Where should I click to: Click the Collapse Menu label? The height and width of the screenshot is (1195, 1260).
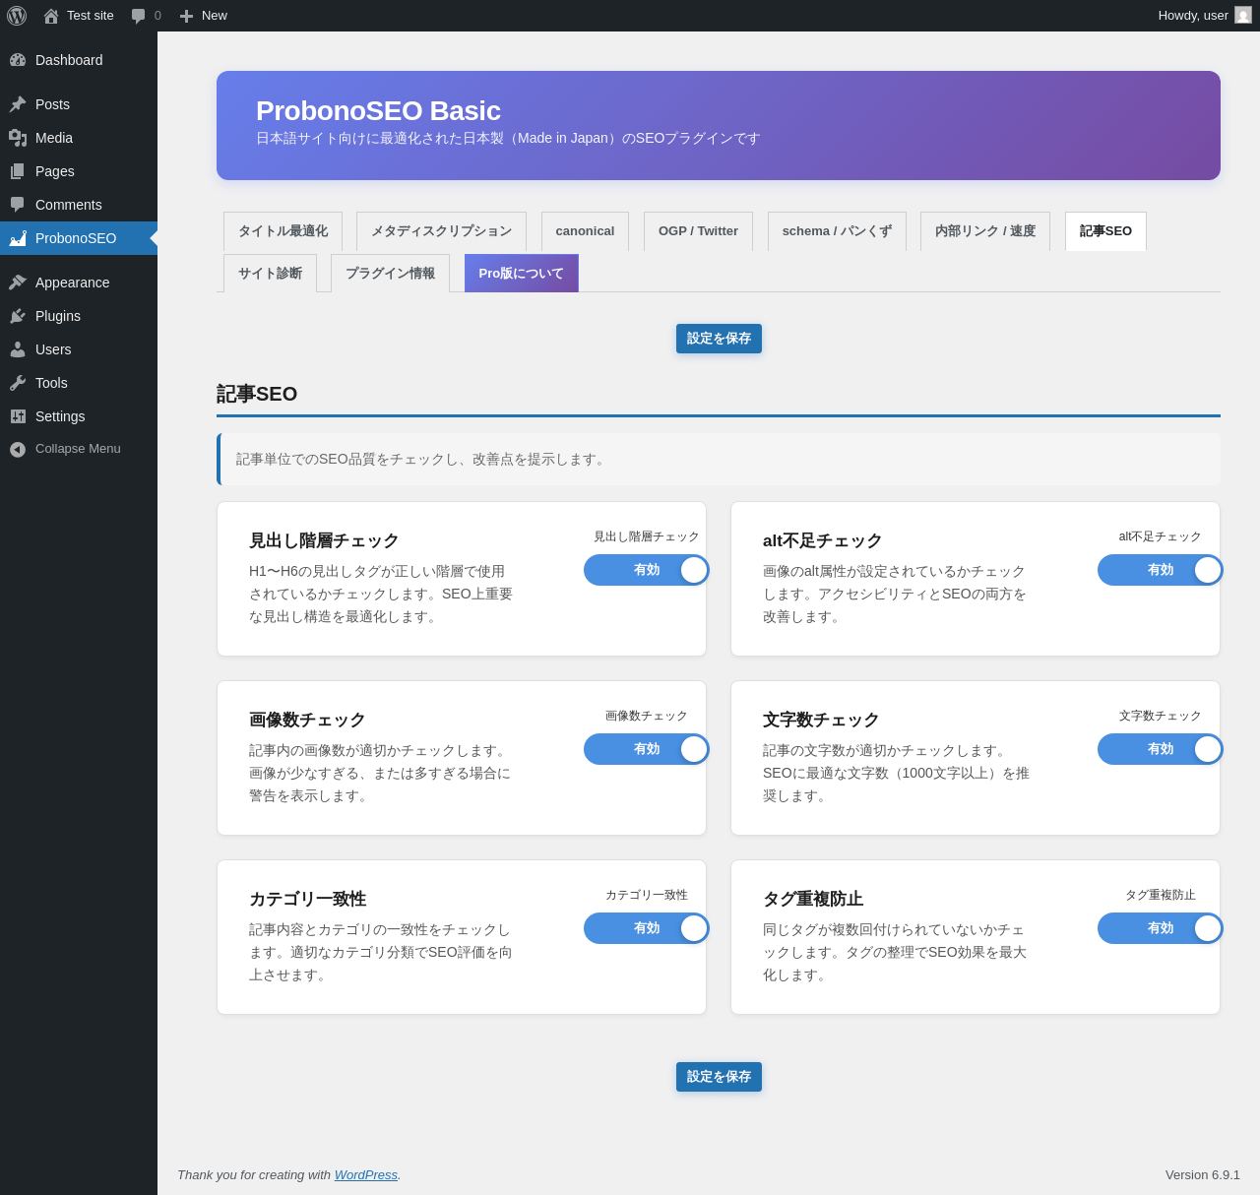click(x=78, y=449)
